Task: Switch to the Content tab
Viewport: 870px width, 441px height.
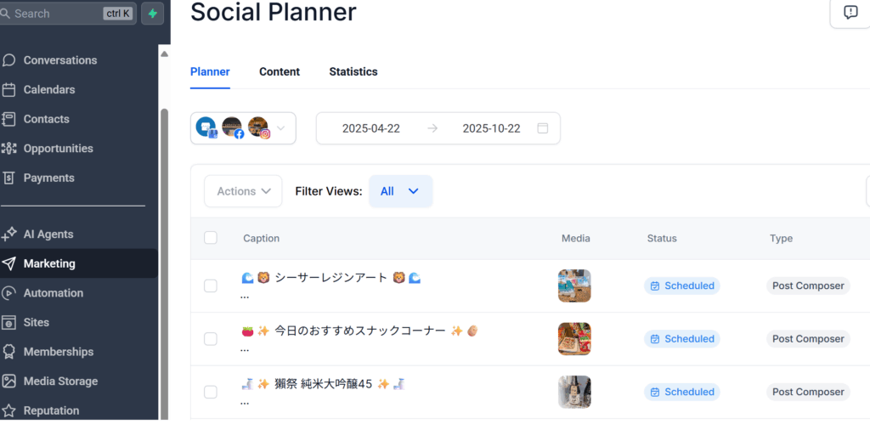Action: [x=280, y=71]
